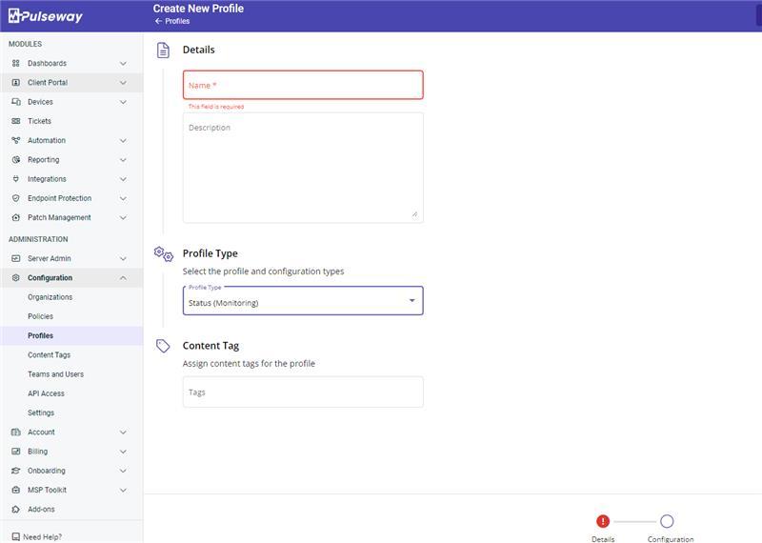
Task: Click the Endpoint Protection shield icon
Action: [16, 198]
